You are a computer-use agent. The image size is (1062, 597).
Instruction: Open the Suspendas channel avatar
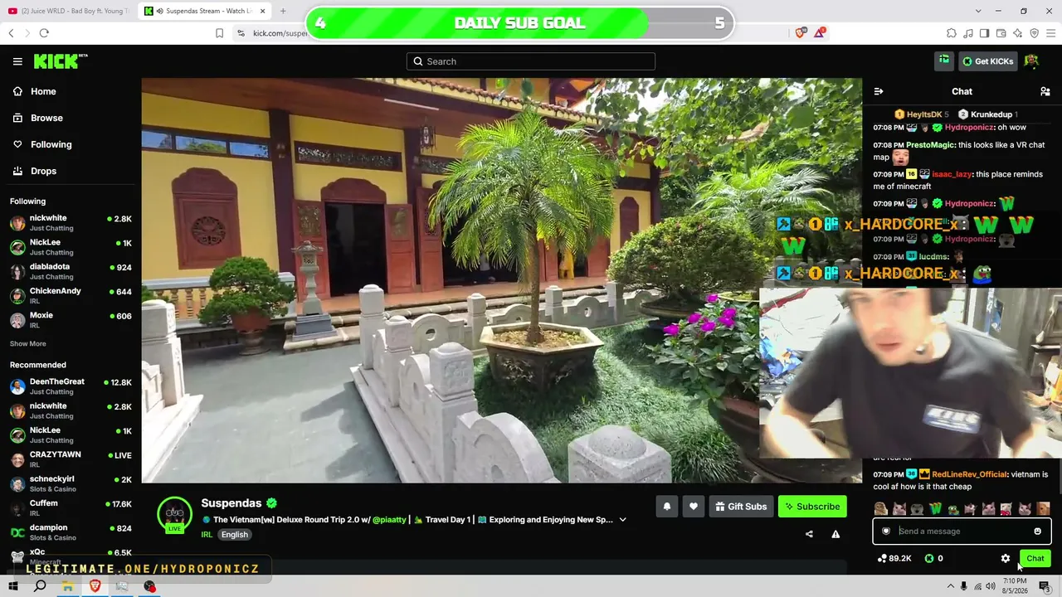[175, 514]
